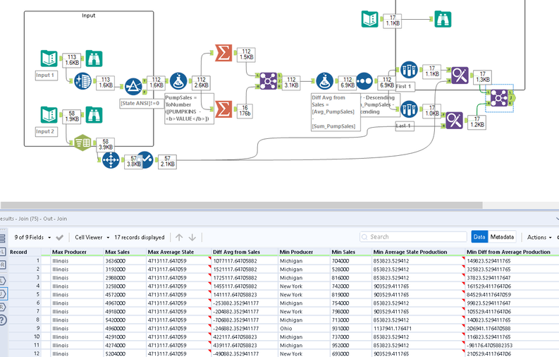Select the top-right Browse tool
This screenshot has width=559, height=357.
pyautogui.click(x=443, y=19)
